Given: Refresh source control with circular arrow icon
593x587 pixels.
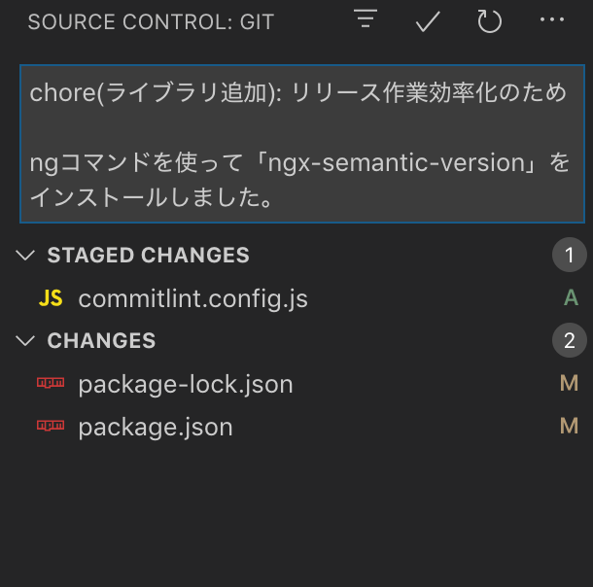Looking at the screenshot, I should (x=489, y=21).
